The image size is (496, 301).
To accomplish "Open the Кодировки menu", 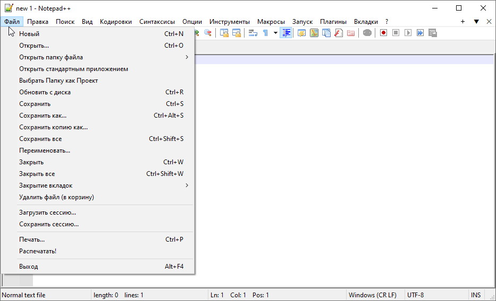I will pyautogui.click(x=116, y=21).
